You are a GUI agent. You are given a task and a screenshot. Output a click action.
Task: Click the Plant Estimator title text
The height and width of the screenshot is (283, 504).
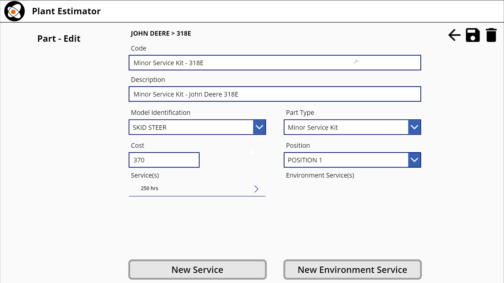pos(66,11)
